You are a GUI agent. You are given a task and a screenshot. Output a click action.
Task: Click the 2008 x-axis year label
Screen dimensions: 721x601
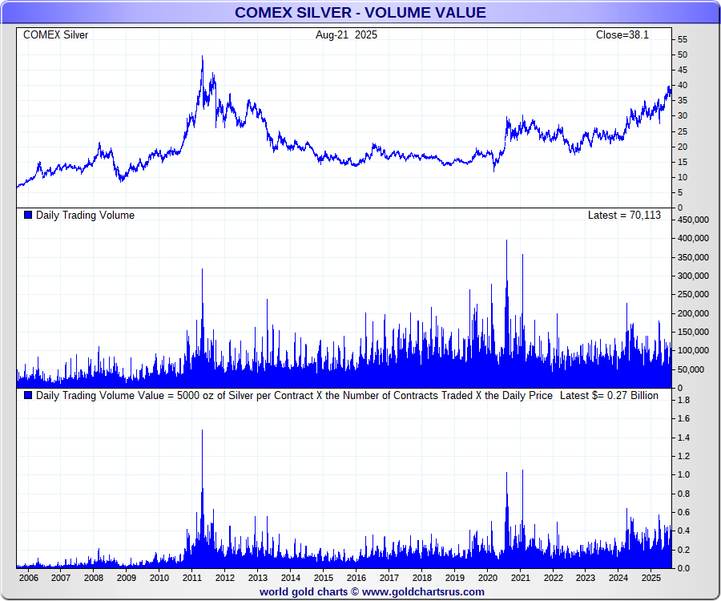pos(94,578)
